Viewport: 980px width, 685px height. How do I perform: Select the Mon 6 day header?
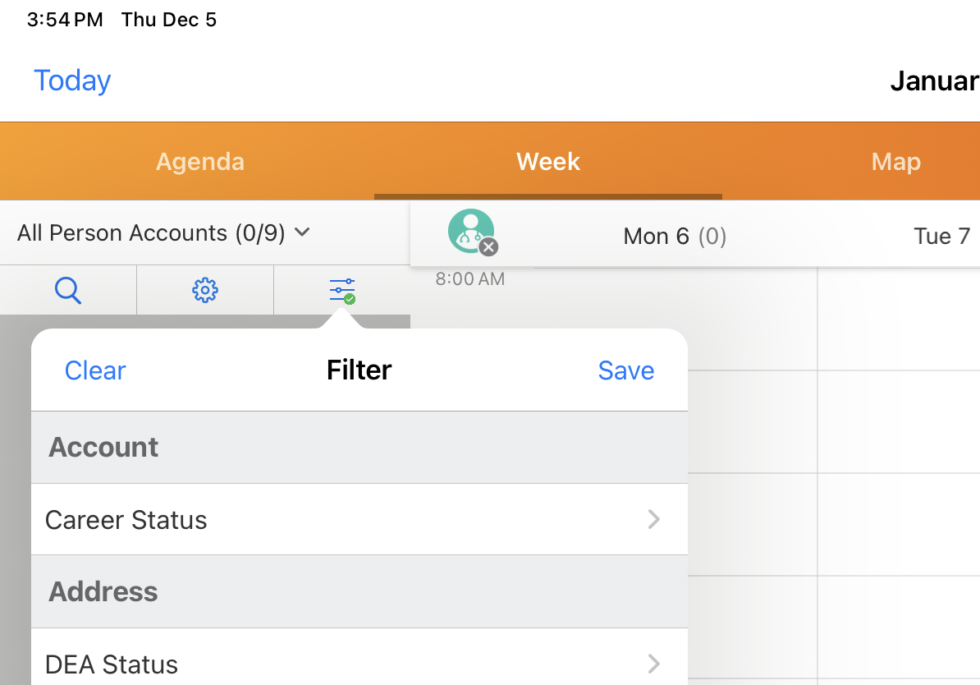(x=675, y=237)
